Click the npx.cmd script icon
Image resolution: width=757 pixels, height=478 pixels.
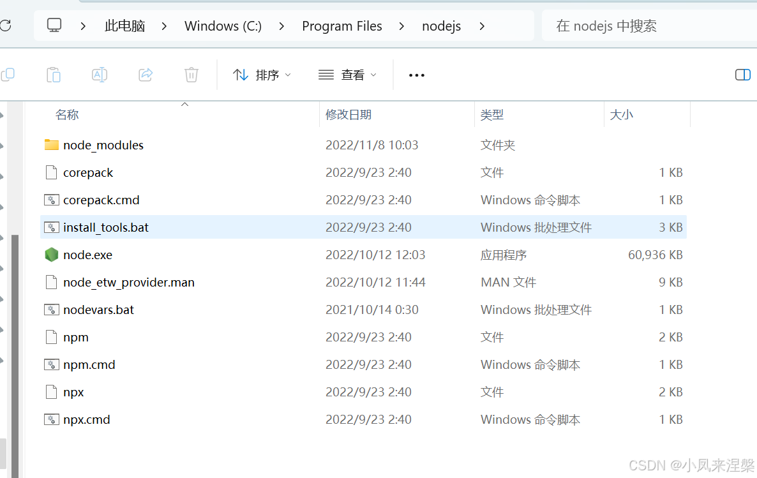pos(52,419)
